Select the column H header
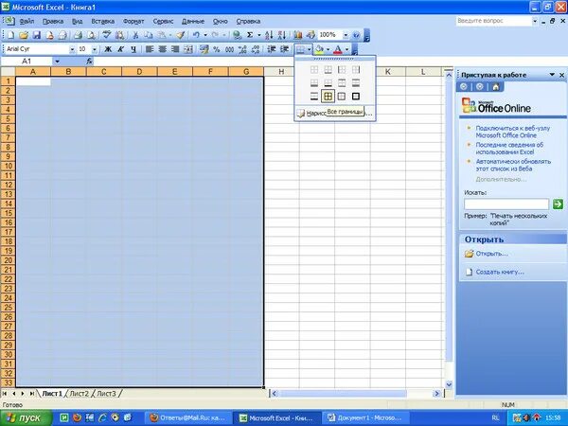The width and height of the screenshot is (568, 426). coord(281,72)
